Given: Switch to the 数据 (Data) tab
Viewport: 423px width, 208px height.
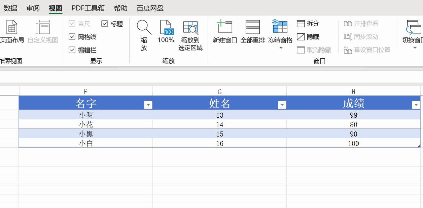Looking at the screenshot, I should coord(10,8).
